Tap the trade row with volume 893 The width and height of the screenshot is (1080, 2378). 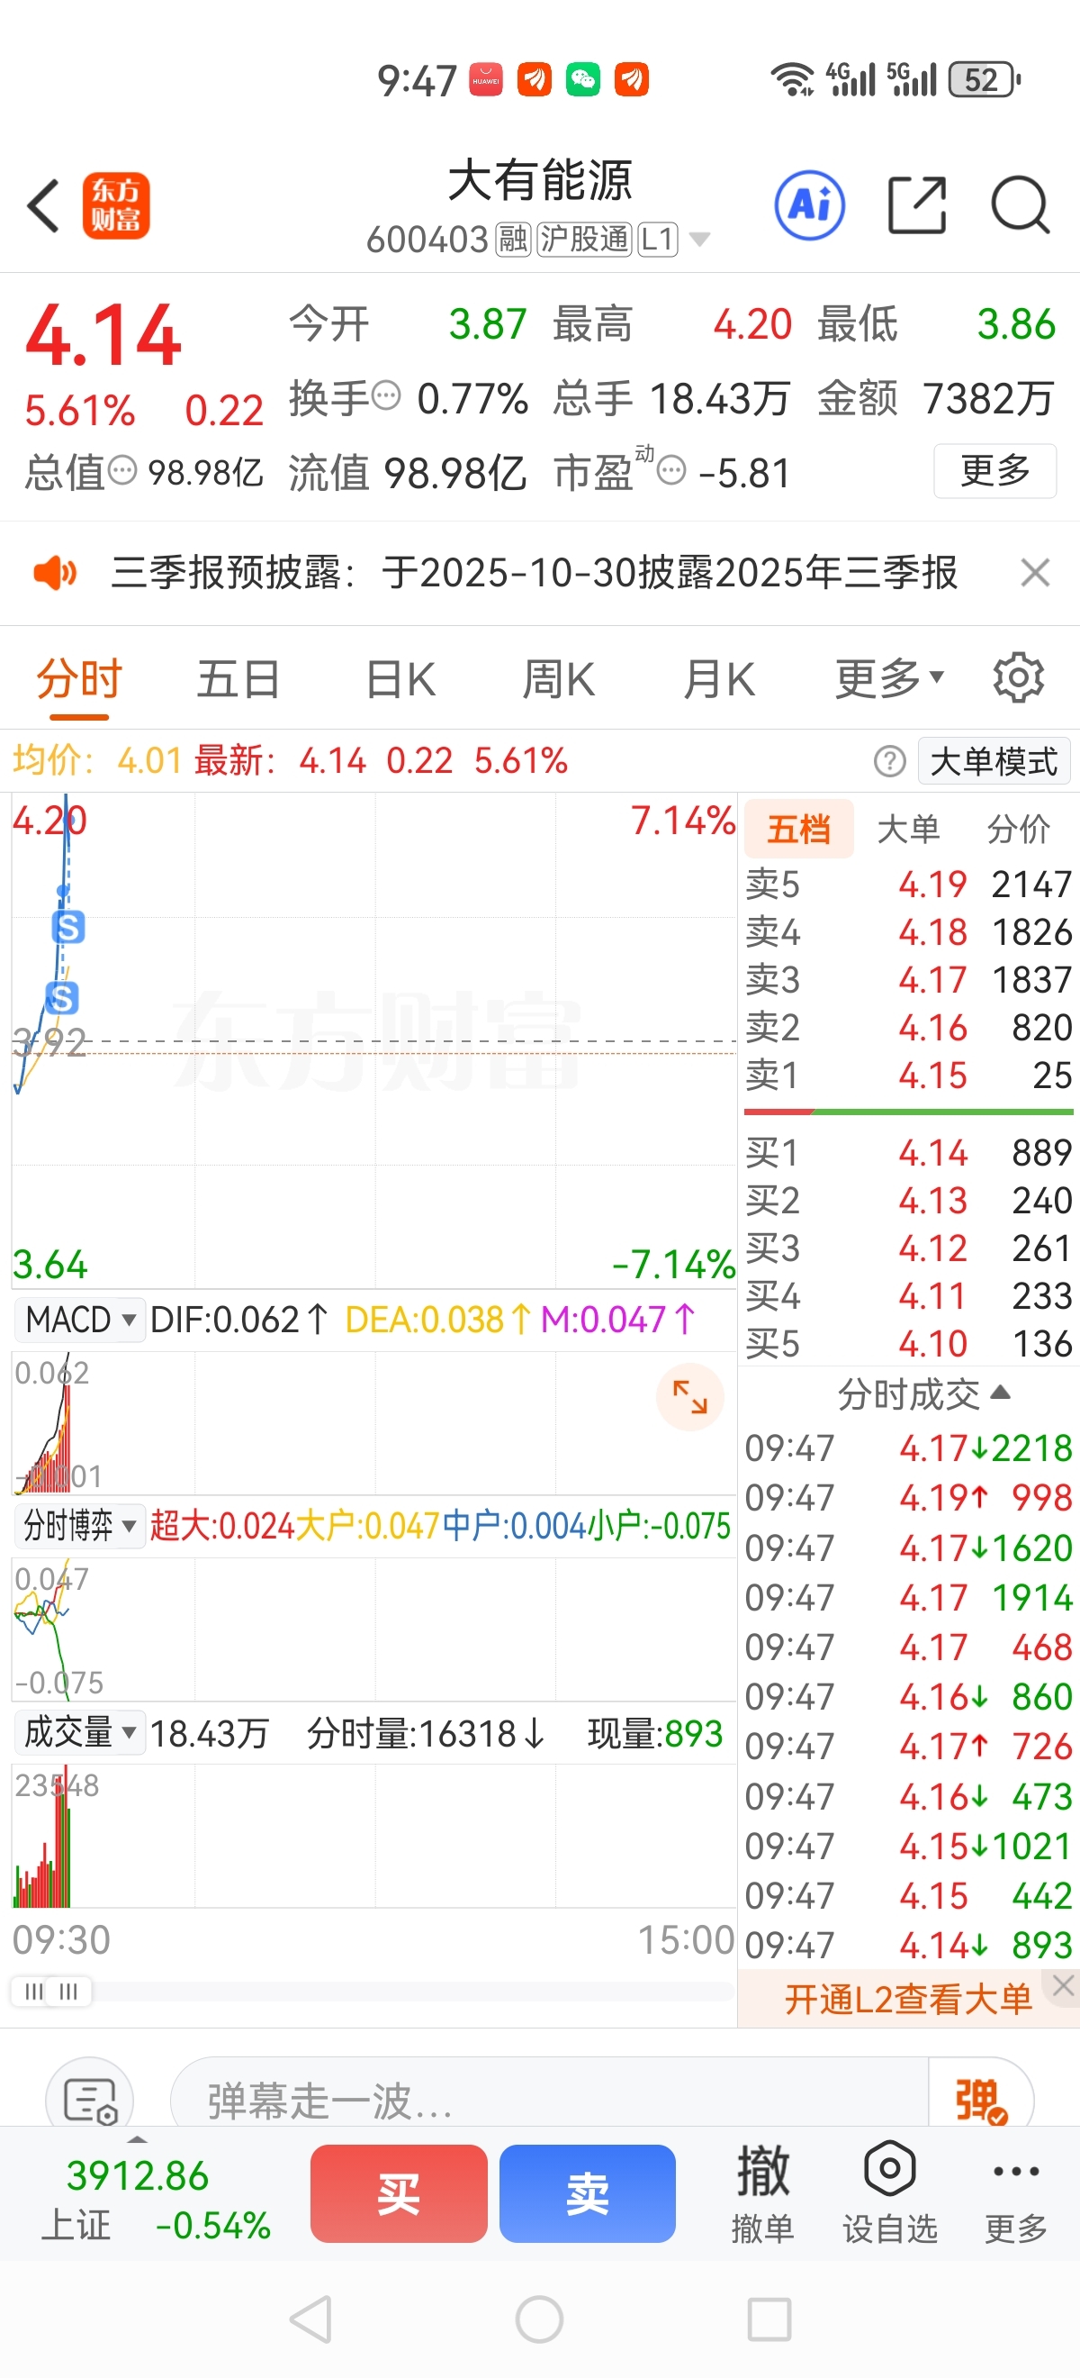908,1945
